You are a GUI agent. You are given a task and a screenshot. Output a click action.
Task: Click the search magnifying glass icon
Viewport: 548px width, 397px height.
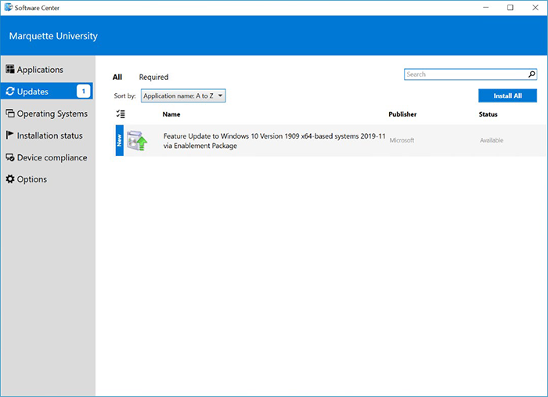tap(532, 74)
